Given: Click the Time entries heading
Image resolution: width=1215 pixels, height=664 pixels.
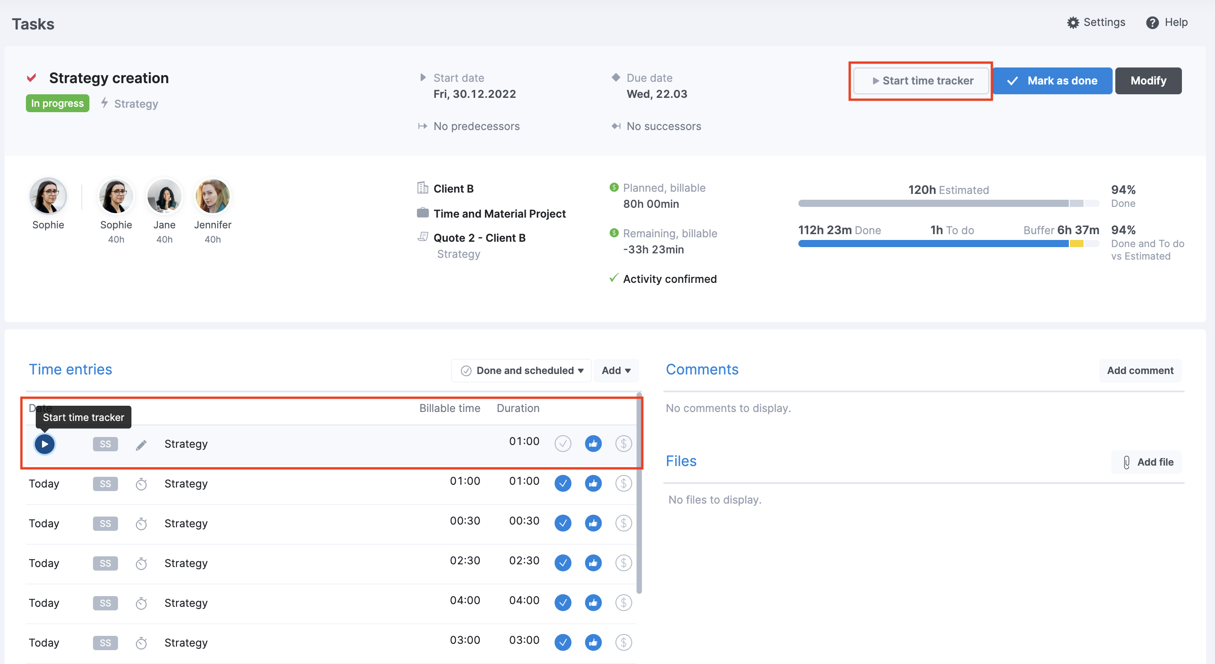Looking at the screenshot, I should point(70,369).
